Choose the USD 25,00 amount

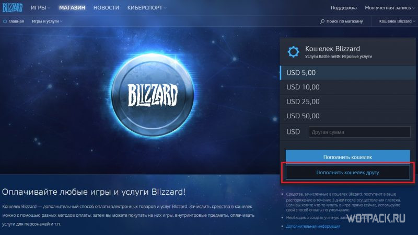[x=347, y=102]
